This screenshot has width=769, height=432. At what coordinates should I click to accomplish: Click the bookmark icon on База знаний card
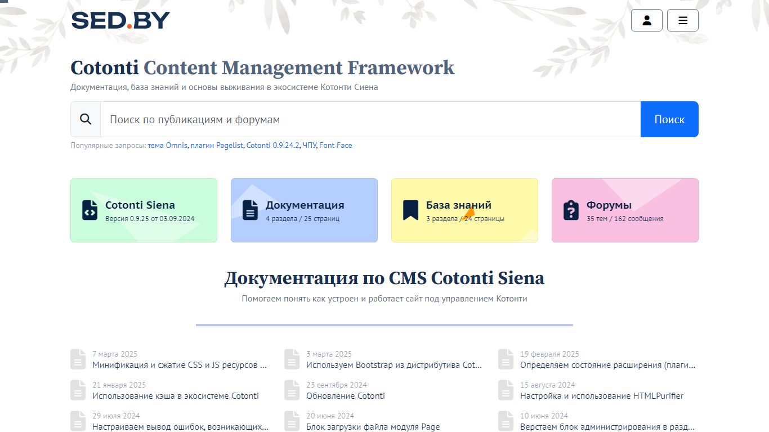(410, 210)
